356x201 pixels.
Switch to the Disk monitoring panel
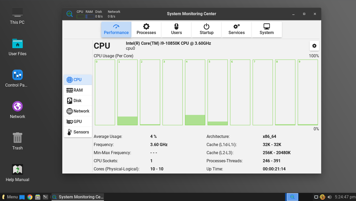coord(78,100)
